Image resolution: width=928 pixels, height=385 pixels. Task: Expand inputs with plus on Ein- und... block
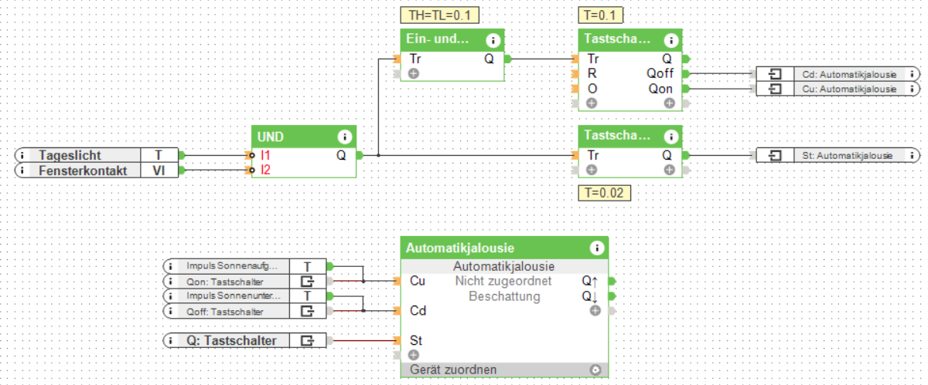[x=414, y=74]
